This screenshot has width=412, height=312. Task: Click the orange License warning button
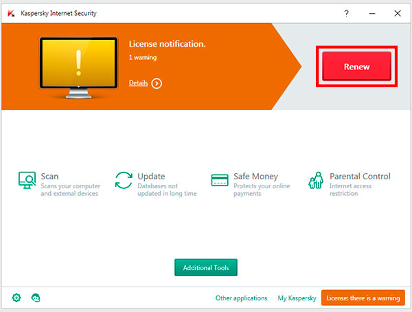(363, 298)
